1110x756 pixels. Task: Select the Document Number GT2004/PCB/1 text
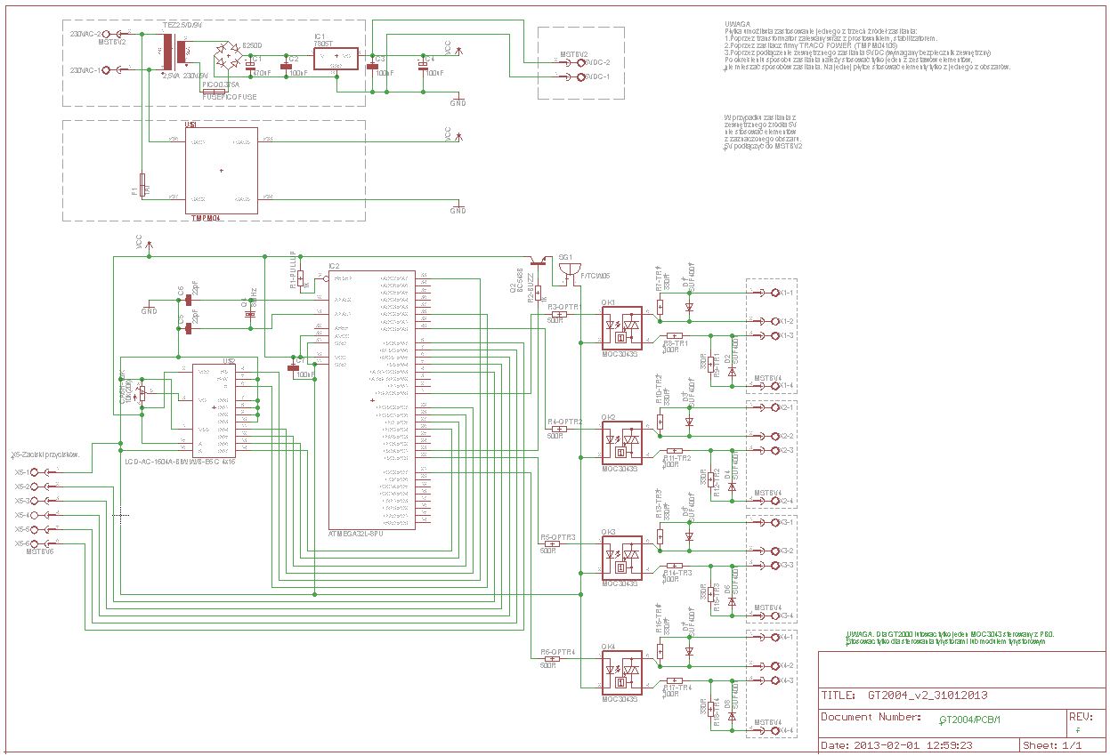coord(969,719)
